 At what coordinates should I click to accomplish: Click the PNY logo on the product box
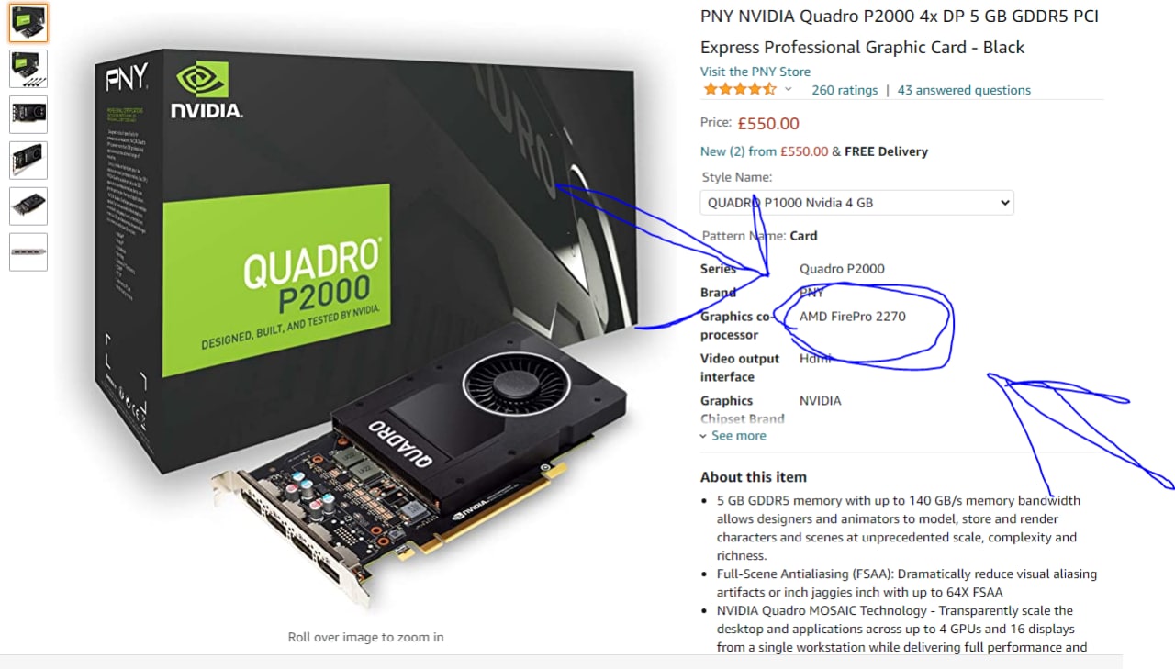point(127,78)
